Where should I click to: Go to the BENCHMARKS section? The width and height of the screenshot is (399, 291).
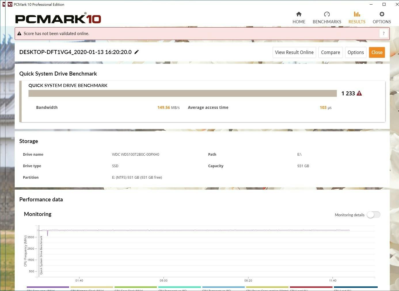(x=327, y=18)
